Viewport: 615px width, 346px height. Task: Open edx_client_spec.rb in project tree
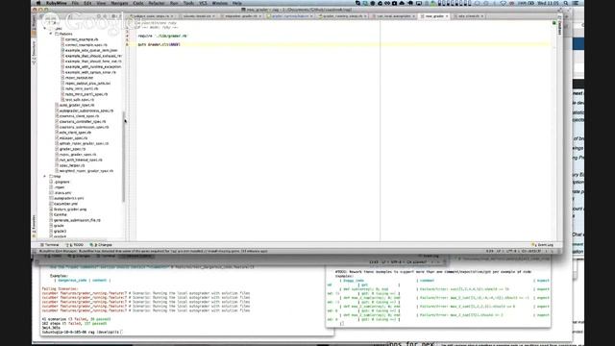point(73,133)
